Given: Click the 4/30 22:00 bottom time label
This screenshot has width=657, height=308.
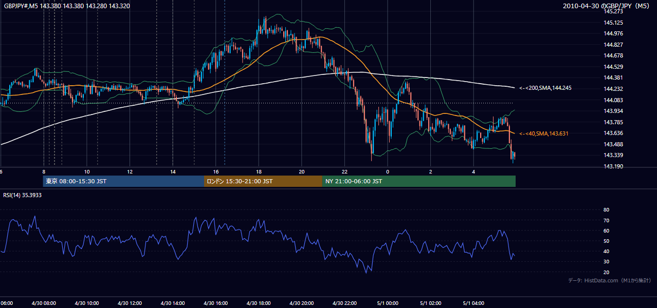Looking at the screenshot, I should pos(345,303).
